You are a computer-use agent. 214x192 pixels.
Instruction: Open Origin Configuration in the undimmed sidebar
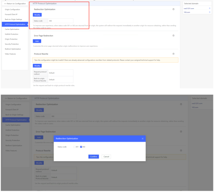pyautogui.click(x=13, y=9)
